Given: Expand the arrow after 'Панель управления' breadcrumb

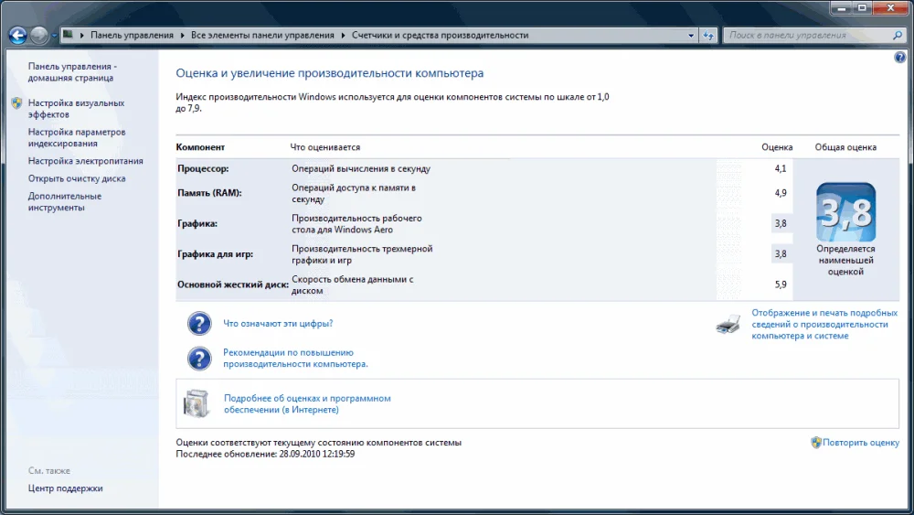Looking at the screenshot, I should [x=182, y=36].
